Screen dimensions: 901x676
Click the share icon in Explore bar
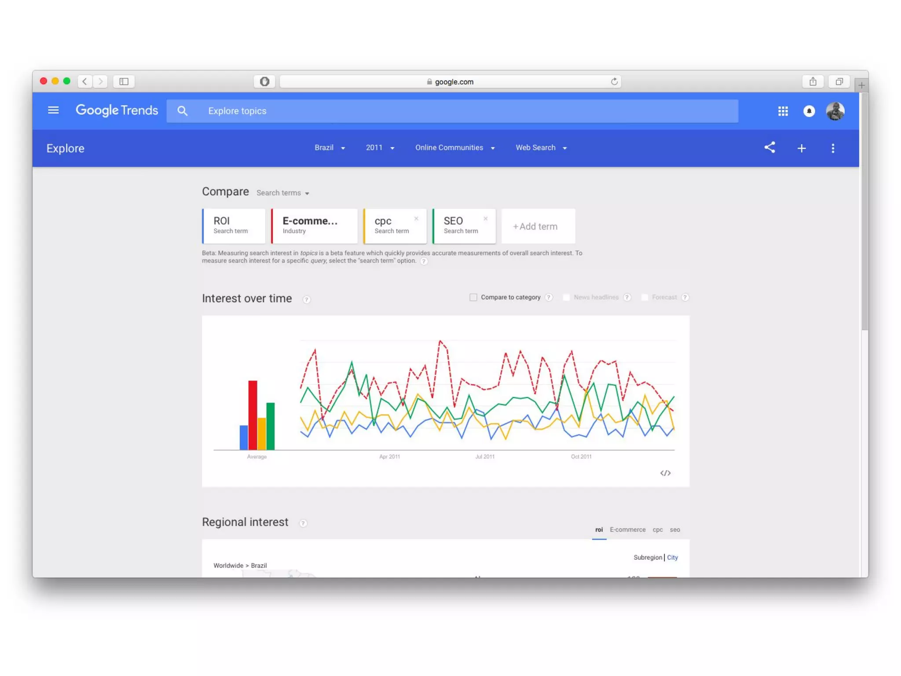coord(769,147)
